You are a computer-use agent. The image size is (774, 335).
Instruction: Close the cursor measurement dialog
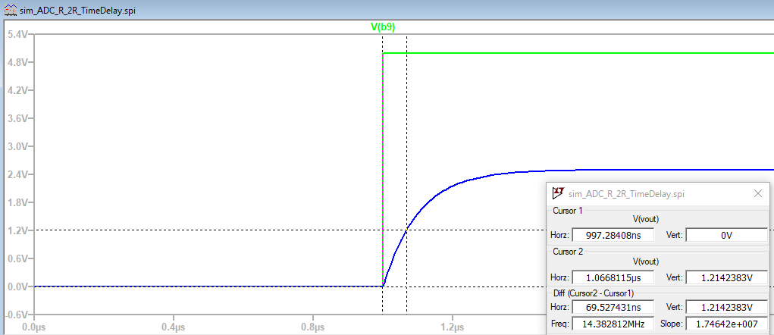coord(757,193)
